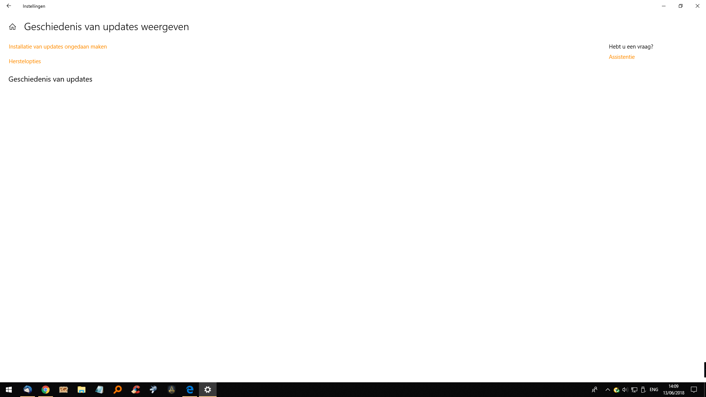
Task: Open Microsoft Edge on the taskbar
Action: 190,390
